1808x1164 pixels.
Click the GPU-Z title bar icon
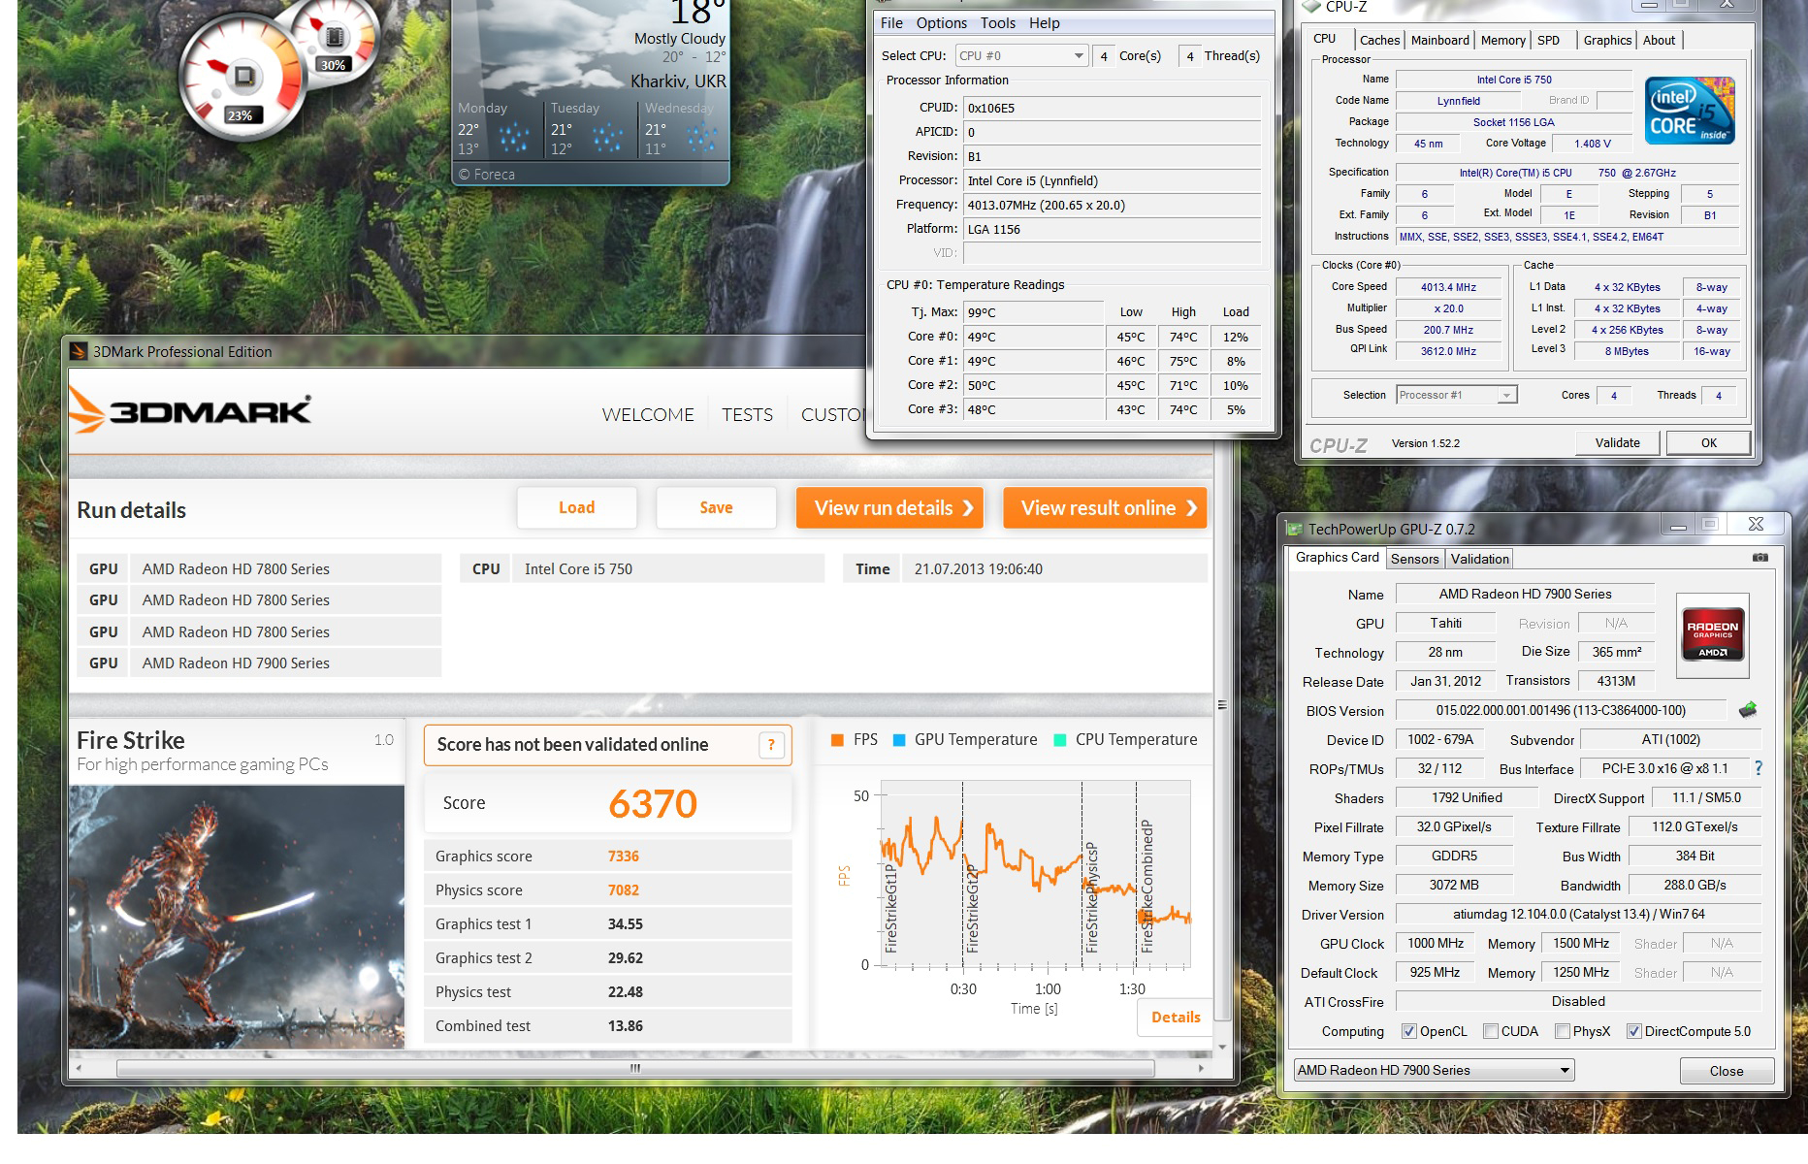click(1294, 529)
